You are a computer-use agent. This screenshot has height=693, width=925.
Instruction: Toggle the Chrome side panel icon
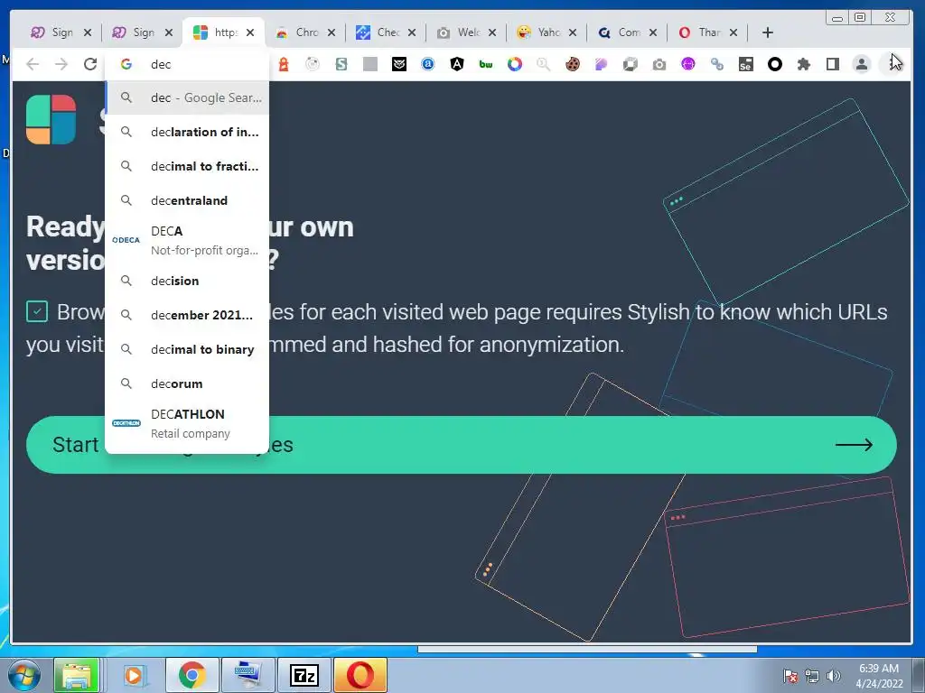[x=832, y=64]
